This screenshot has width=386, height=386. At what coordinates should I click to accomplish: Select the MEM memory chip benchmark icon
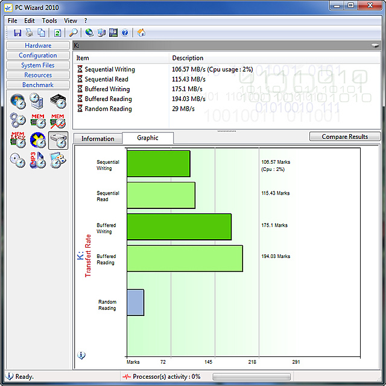pos(38,121)
